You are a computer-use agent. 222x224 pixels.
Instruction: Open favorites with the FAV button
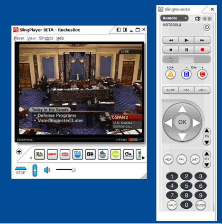coord(181,159)
